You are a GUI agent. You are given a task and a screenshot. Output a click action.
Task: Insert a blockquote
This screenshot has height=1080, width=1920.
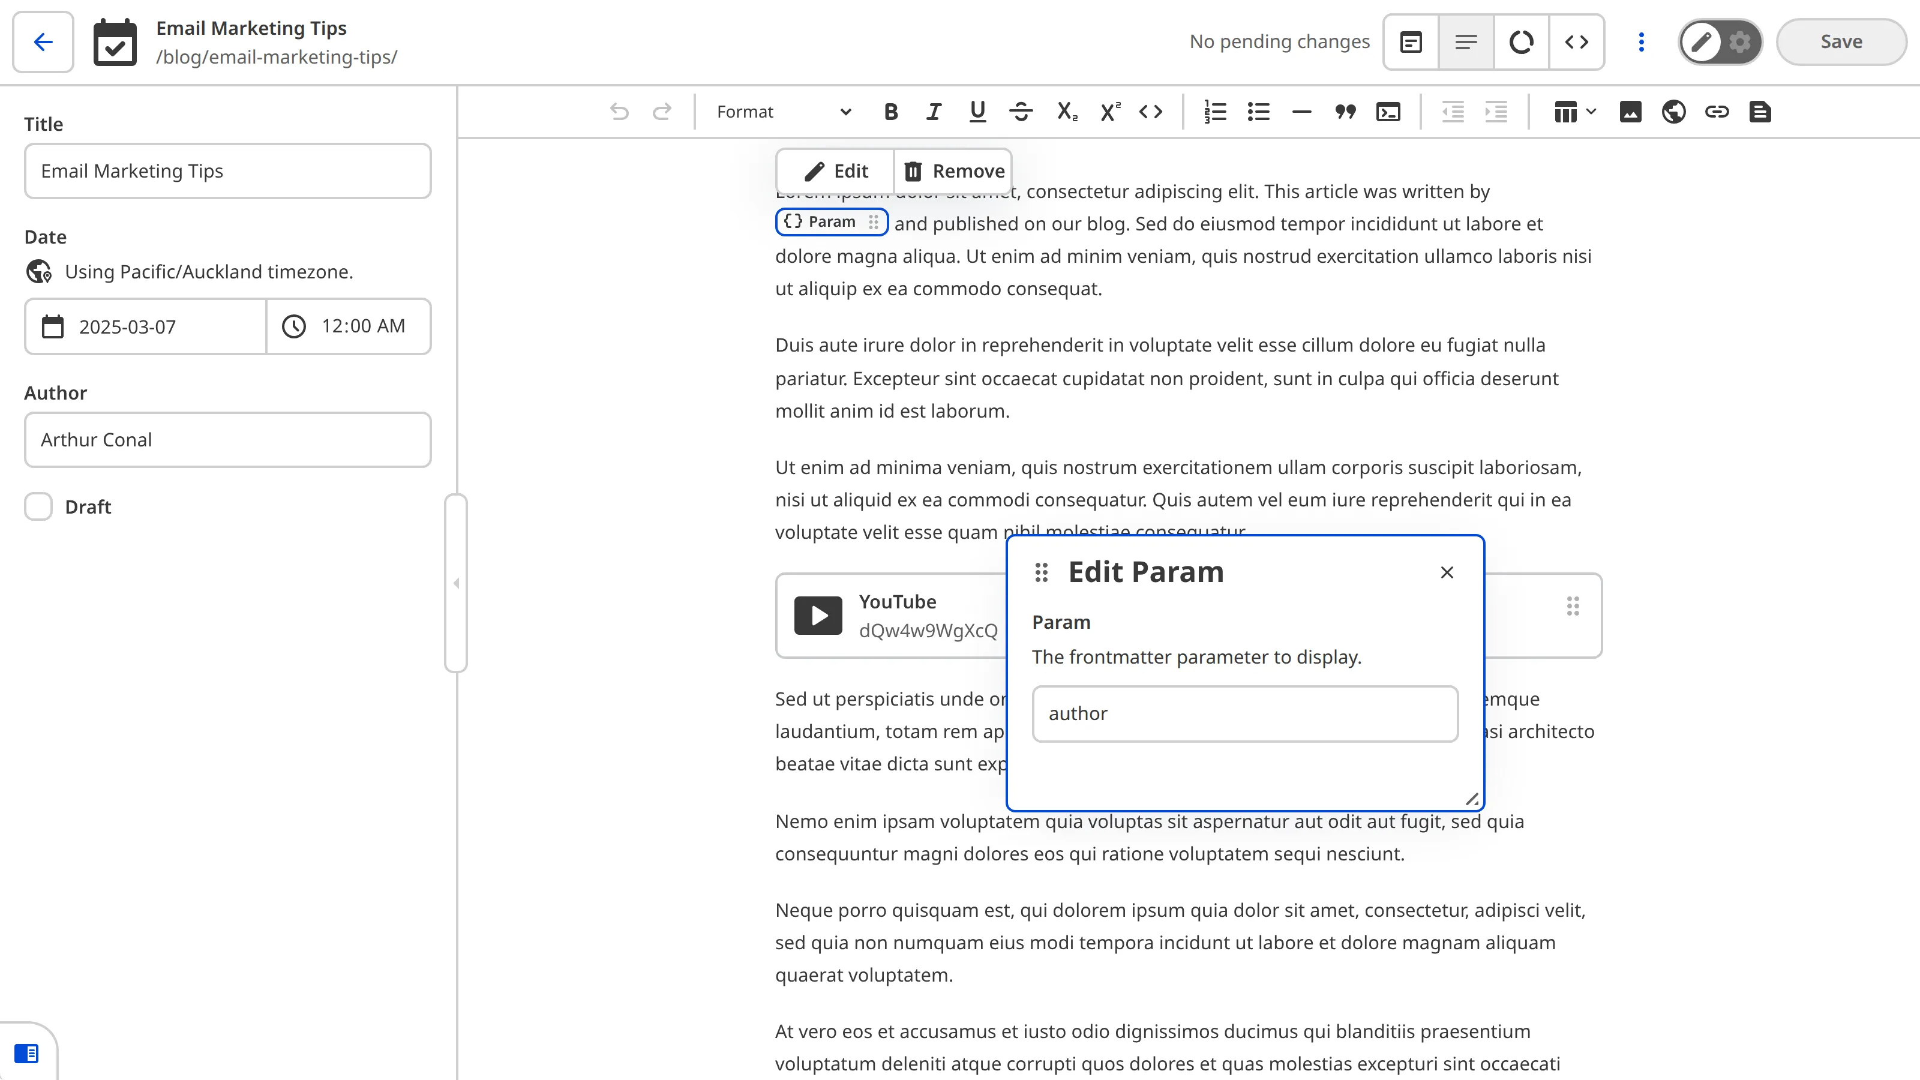tap(1345, 112)
